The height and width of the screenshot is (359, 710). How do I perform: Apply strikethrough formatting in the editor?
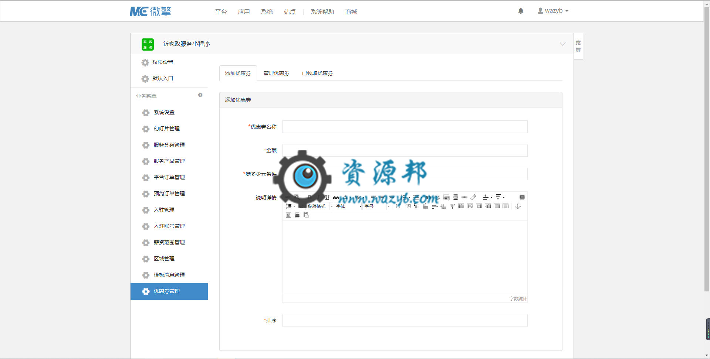[336, 197]
